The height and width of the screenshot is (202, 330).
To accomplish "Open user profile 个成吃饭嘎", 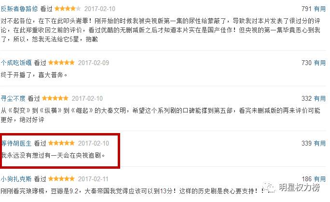I will 16,63.
